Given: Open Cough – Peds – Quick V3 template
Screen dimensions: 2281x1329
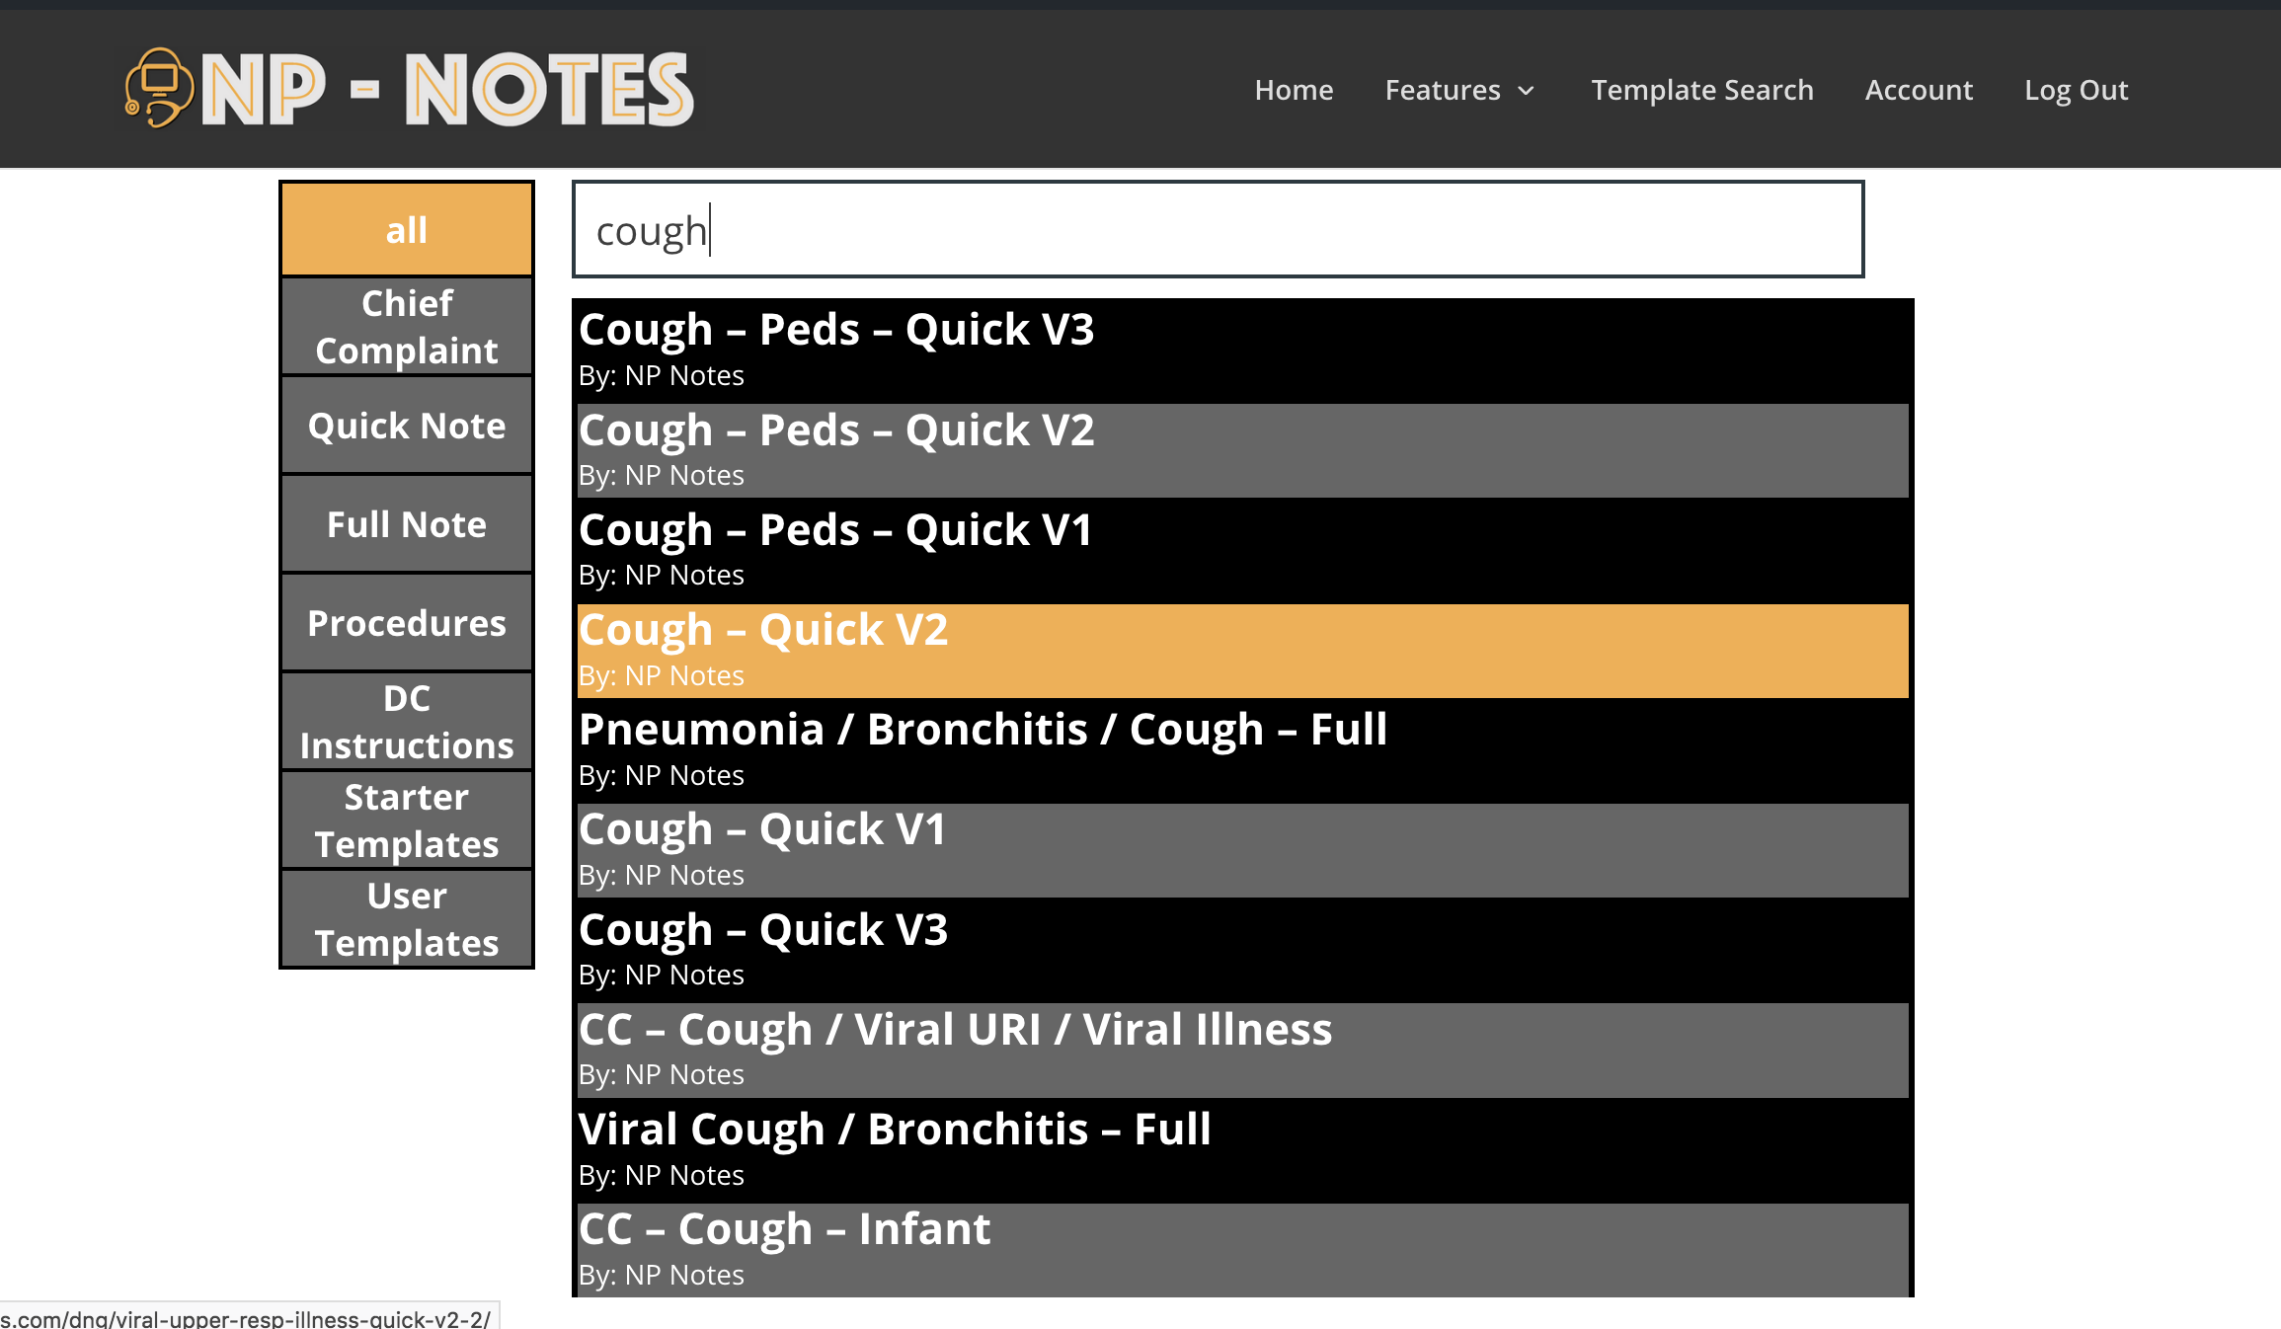Looking at the screenshot, I should [1242, 351].
